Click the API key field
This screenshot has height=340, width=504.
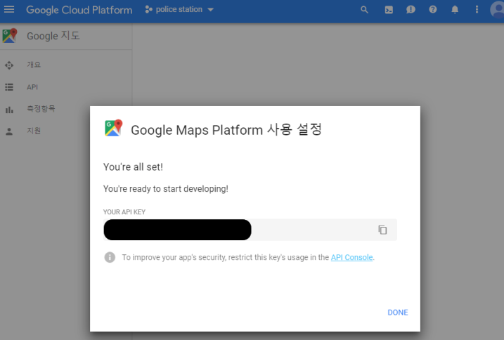[250, 230]
